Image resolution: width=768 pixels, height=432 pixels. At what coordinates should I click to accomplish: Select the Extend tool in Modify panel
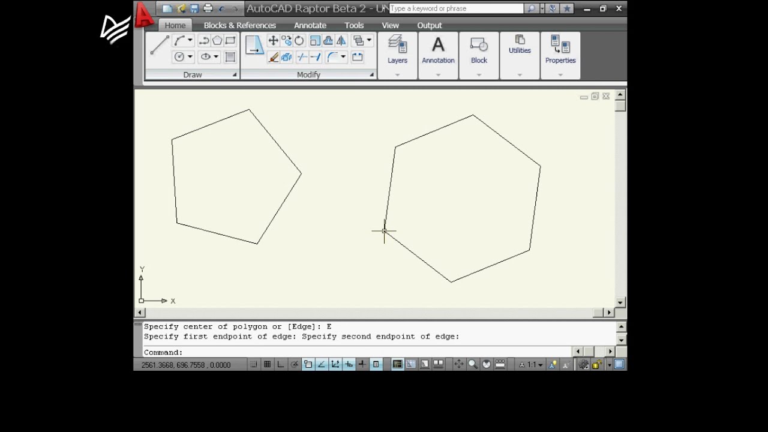click(315, 57)
